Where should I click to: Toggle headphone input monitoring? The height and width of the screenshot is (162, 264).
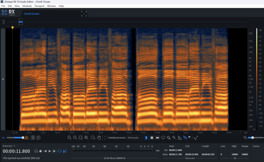[x=36, y=151]
